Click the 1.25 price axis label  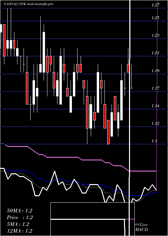pyautogui.click(x=156, y=18)
